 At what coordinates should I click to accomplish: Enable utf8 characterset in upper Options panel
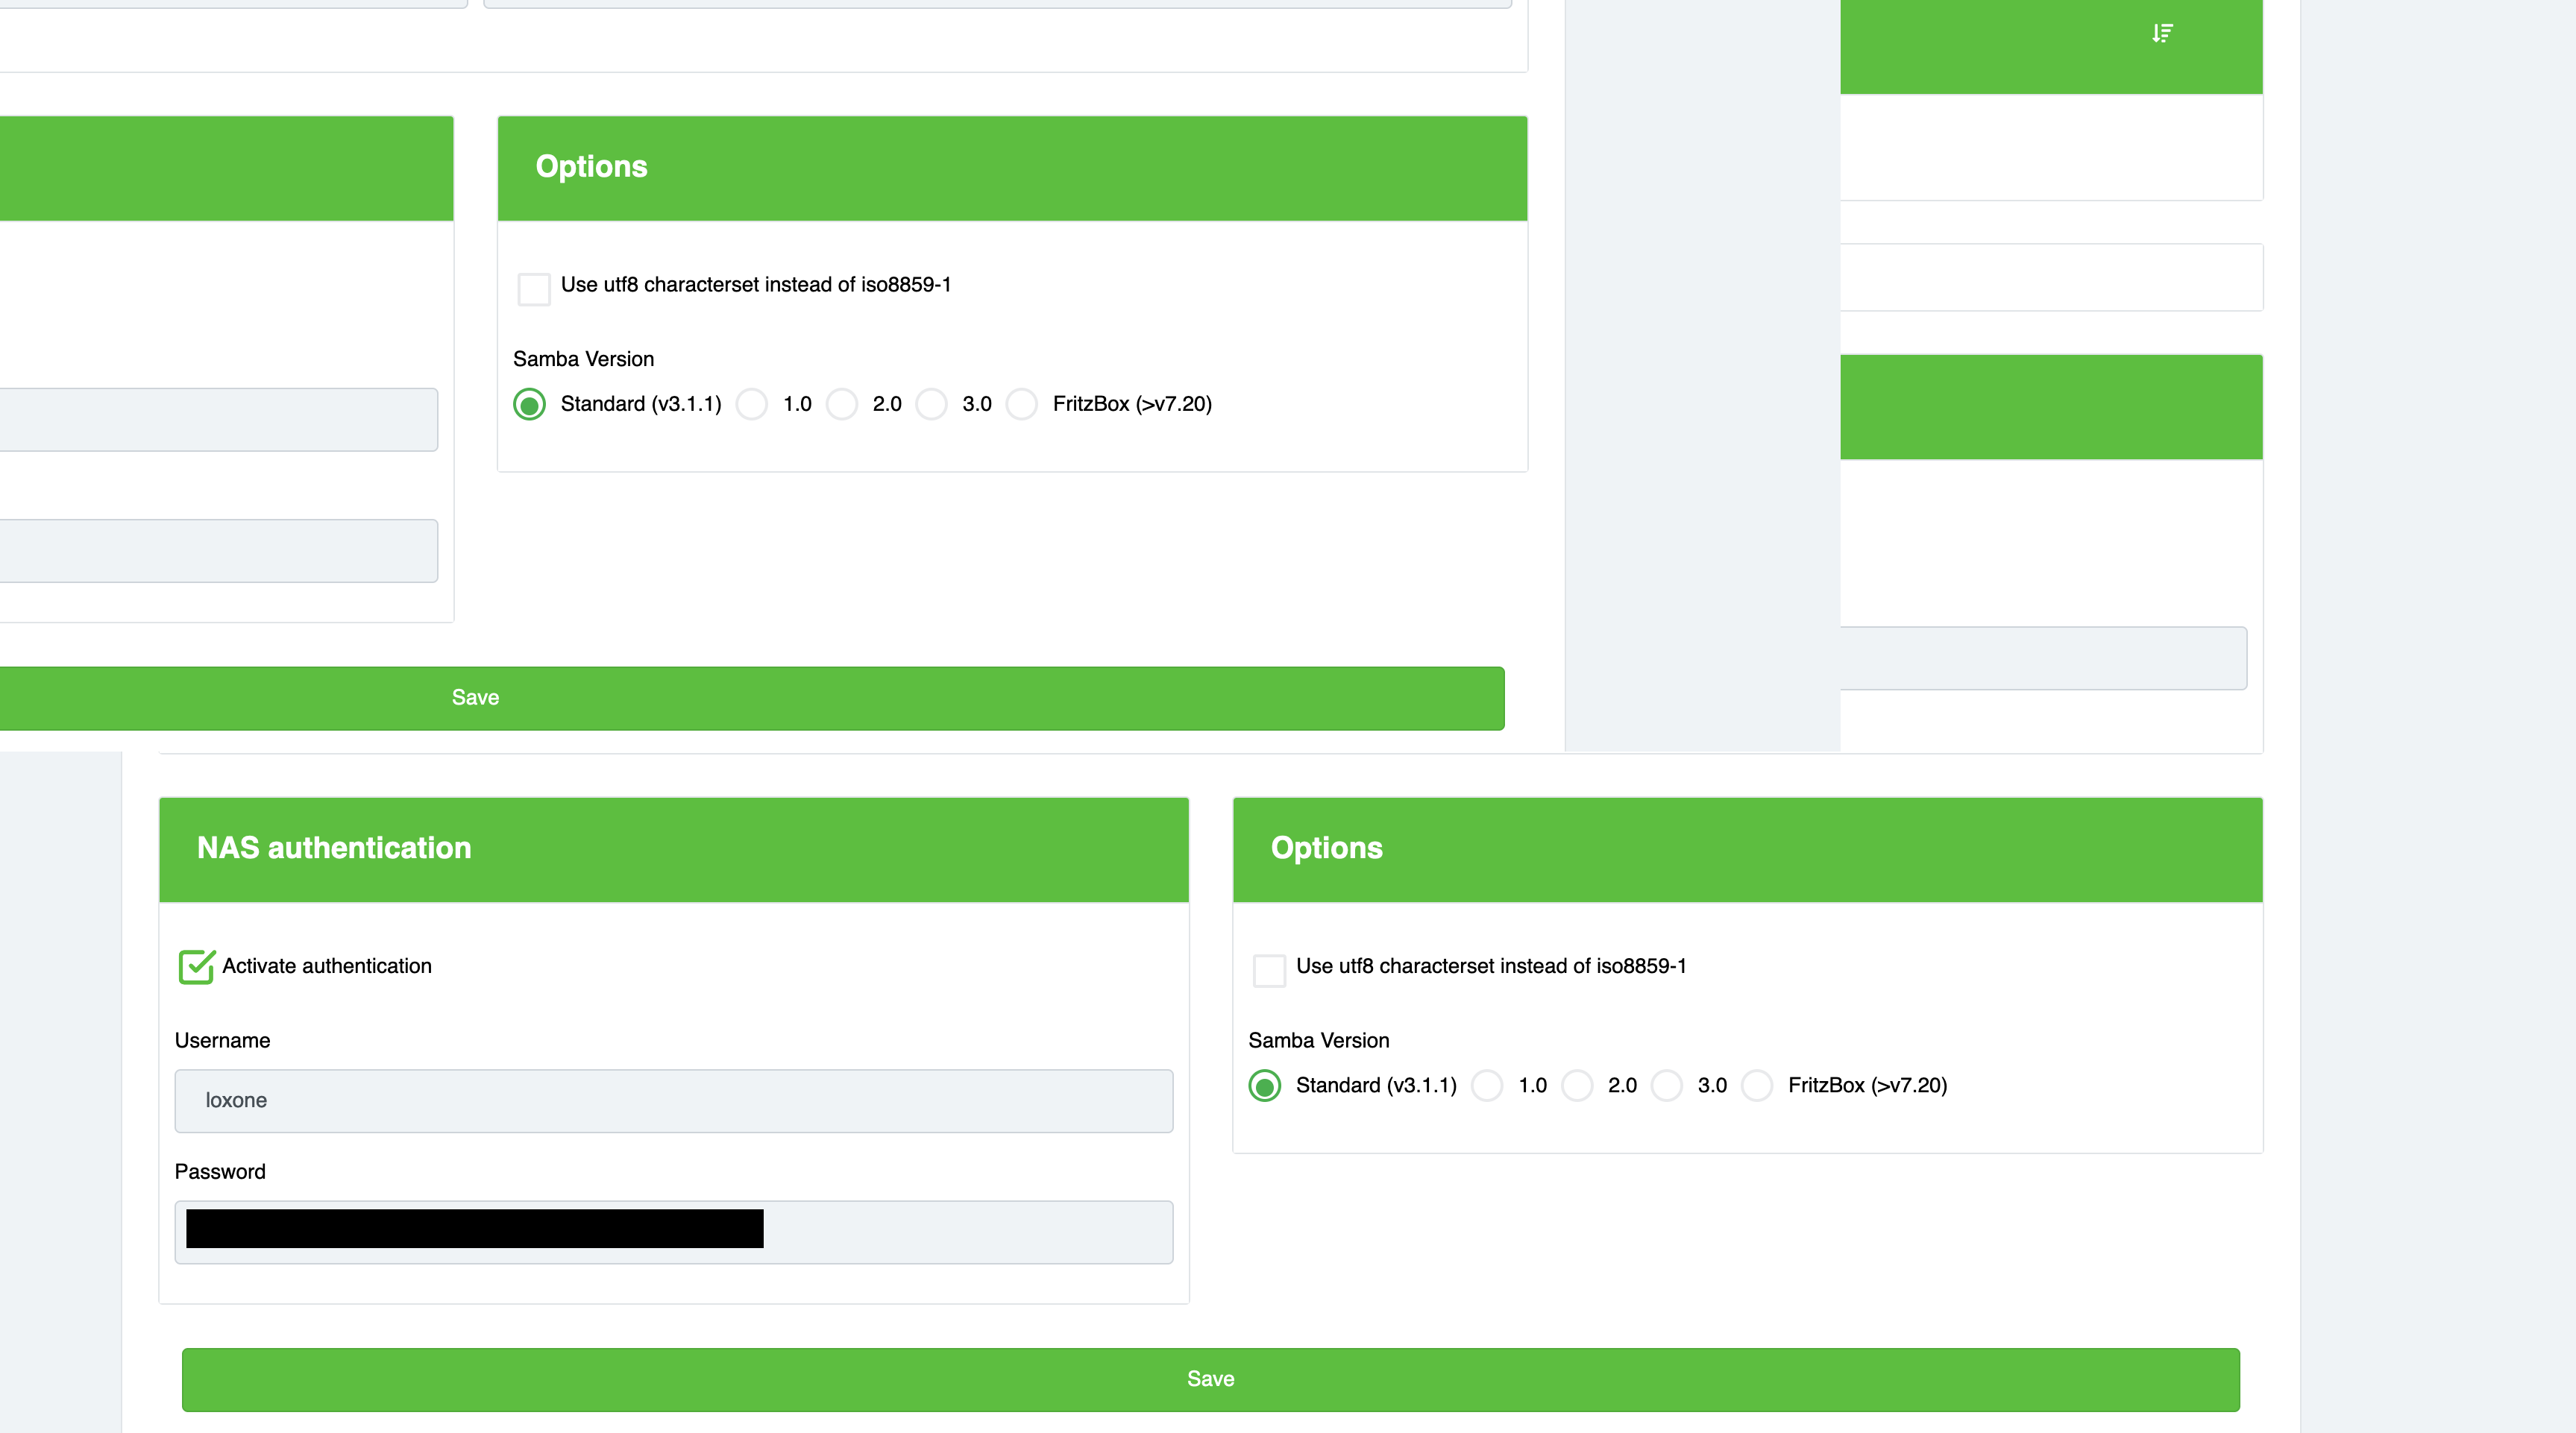point(534,289)
